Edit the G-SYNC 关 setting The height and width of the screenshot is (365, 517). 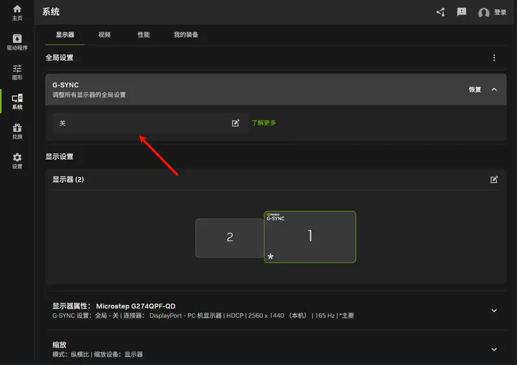tap(235, 123)
